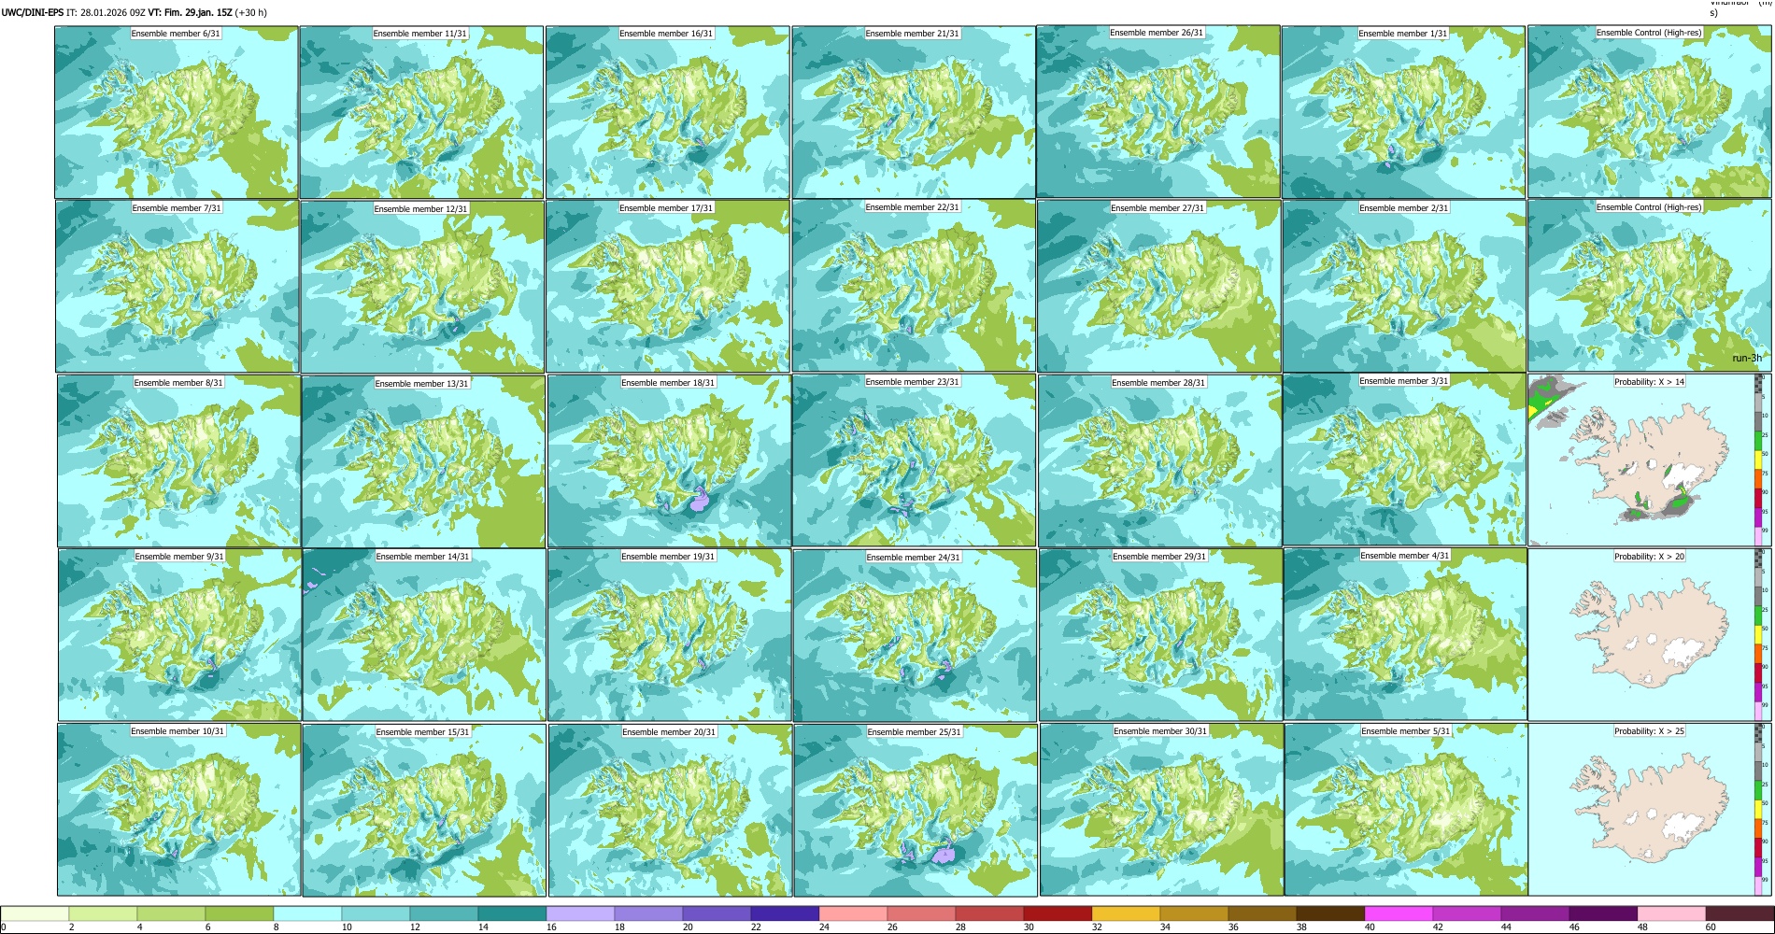
Task: Click the 'run-3h' label text
Action: pos(1747,359)
